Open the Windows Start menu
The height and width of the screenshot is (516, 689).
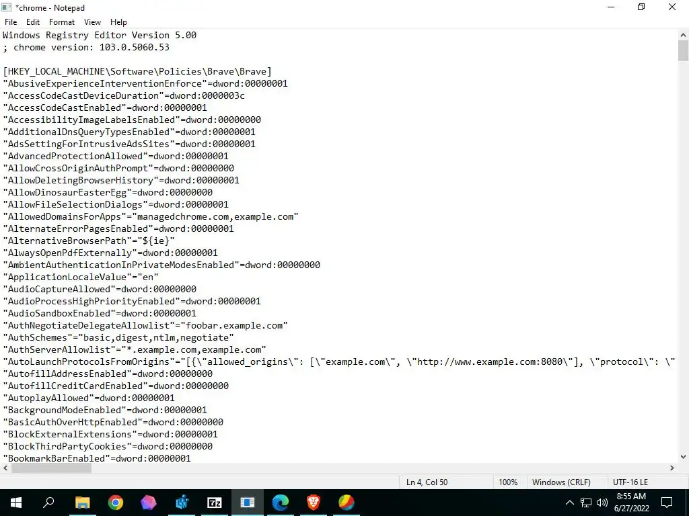[x=16, y=503]
